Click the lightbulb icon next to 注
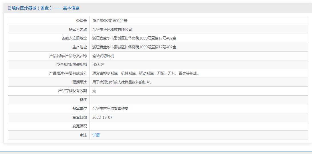This screenshot has width=312, height=154. coord(81,135)
